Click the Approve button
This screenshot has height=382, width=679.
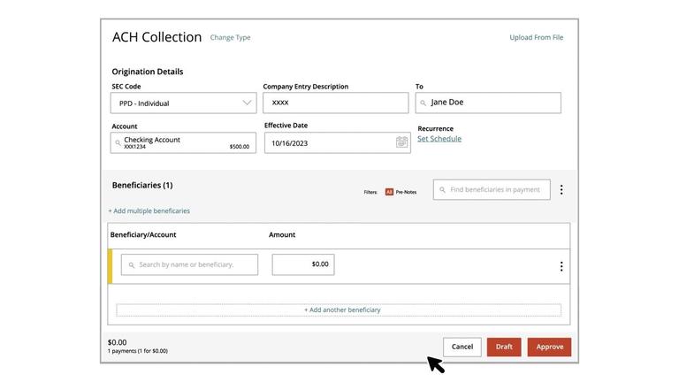pos(549,347)
